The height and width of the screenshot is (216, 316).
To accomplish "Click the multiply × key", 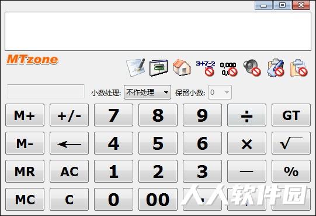I will tap(246, 143).
